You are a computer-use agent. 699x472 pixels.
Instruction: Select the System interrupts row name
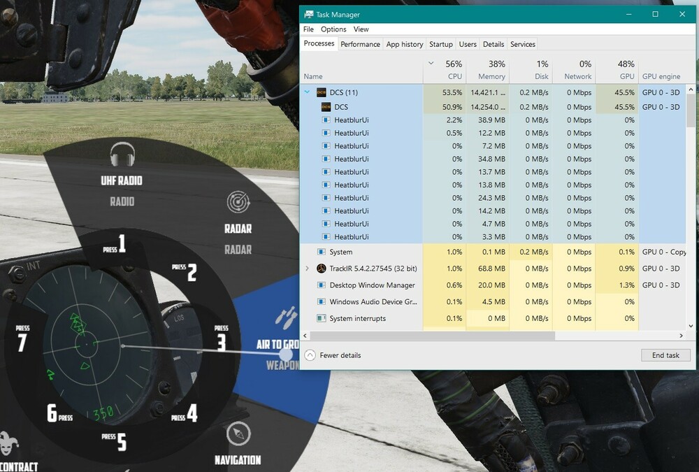click(357, 318)
